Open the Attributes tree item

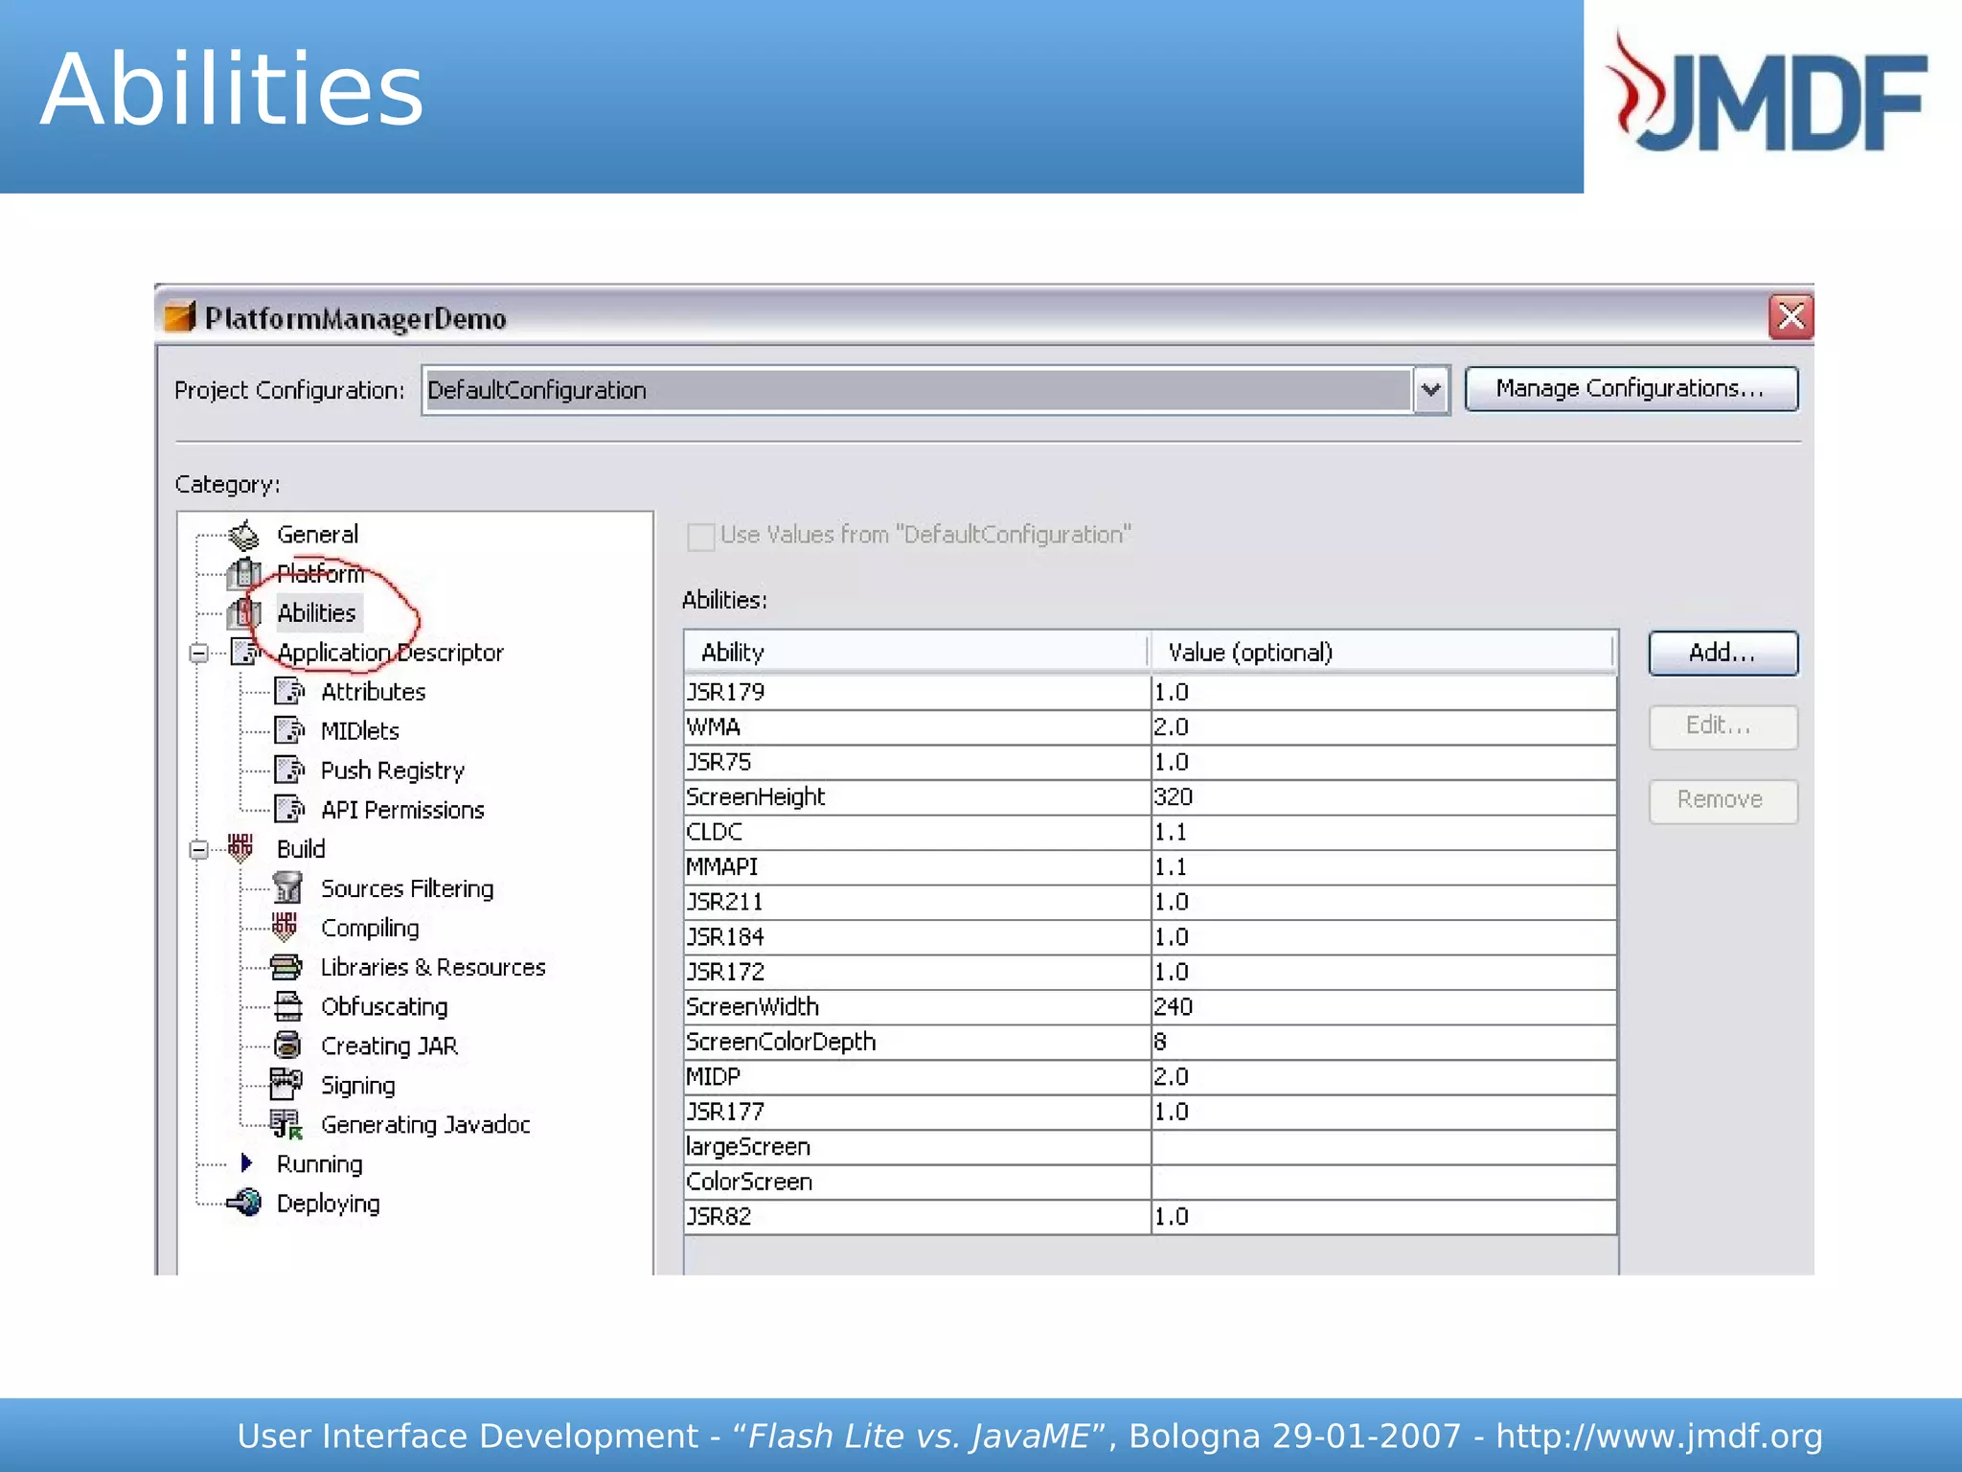374,692
